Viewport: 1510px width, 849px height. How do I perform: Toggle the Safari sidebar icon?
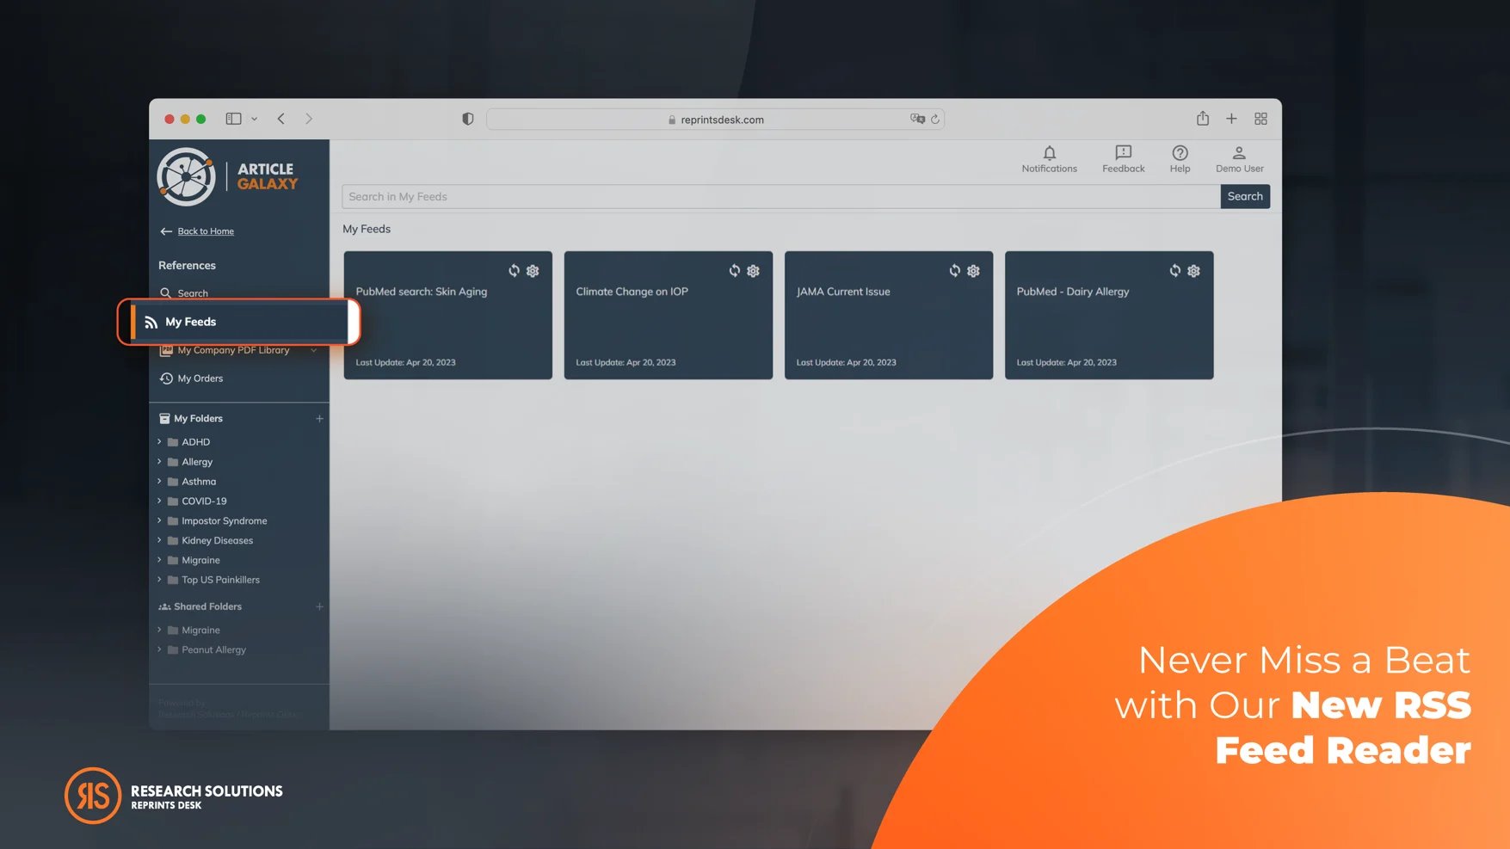coord(233,119)
